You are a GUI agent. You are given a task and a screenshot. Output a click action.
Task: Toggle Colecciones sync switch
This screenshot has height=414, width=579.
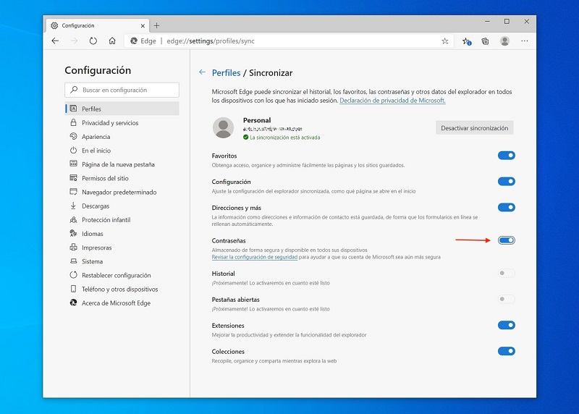click(506, 351)
